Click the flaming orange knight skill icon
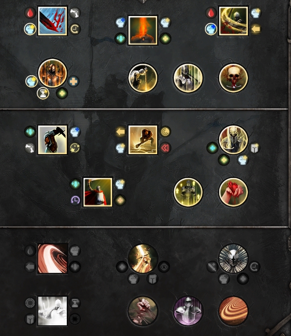The width and height of the screenshot is (291, 336). point(143,30)
